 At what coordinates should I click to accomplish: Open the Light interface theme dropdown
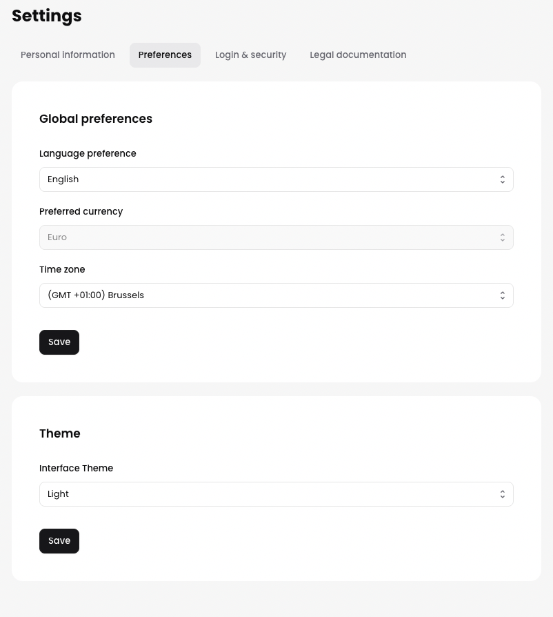tap(276, 494)
